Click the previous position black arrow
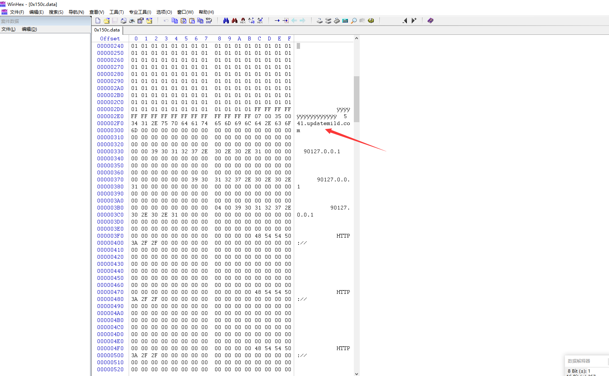Image resolution: width=609 pixels, height=376 pixels. click(x=405, y=21)
